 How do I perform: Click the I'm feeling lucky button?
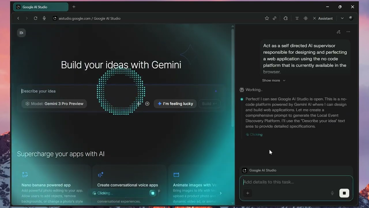(x=175, y=104)
